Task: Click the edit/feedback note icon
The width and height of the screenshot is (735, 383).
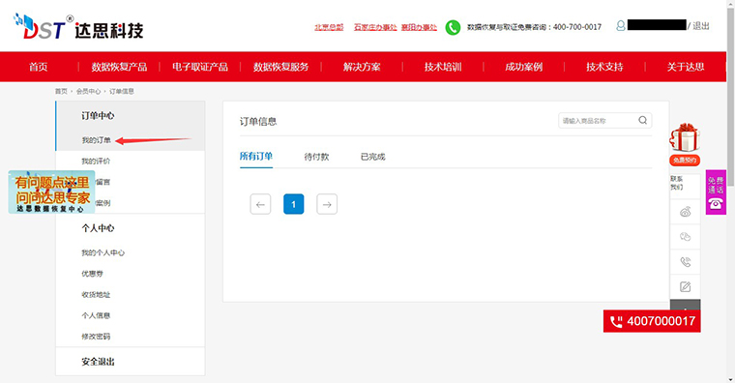Action: (686, 286)
